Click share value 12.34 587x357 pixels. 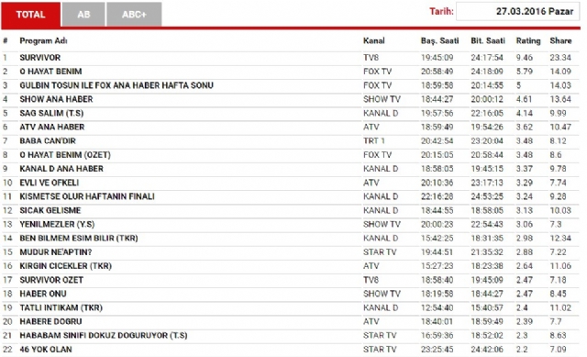click(560, 238)
